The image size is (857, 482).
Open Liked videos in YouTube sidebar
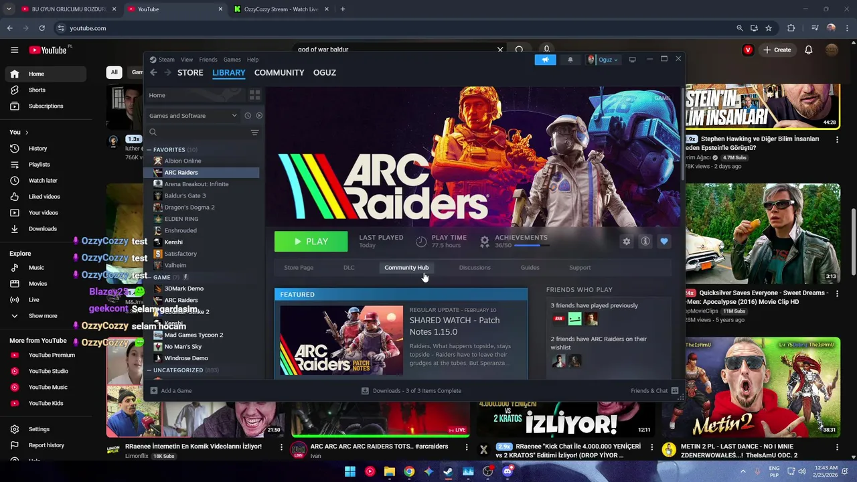tap(44, 197)
